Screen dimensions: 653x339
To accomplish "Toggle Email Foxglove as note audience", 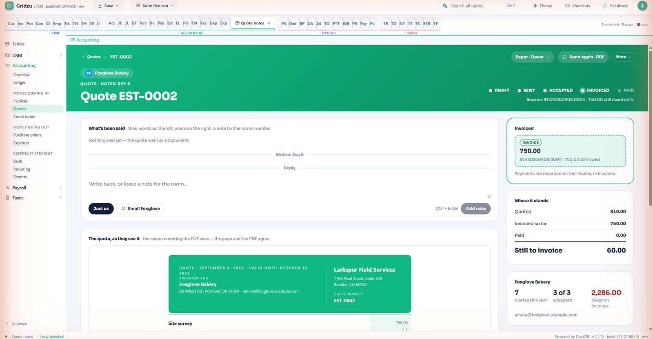I will (140, 208).
